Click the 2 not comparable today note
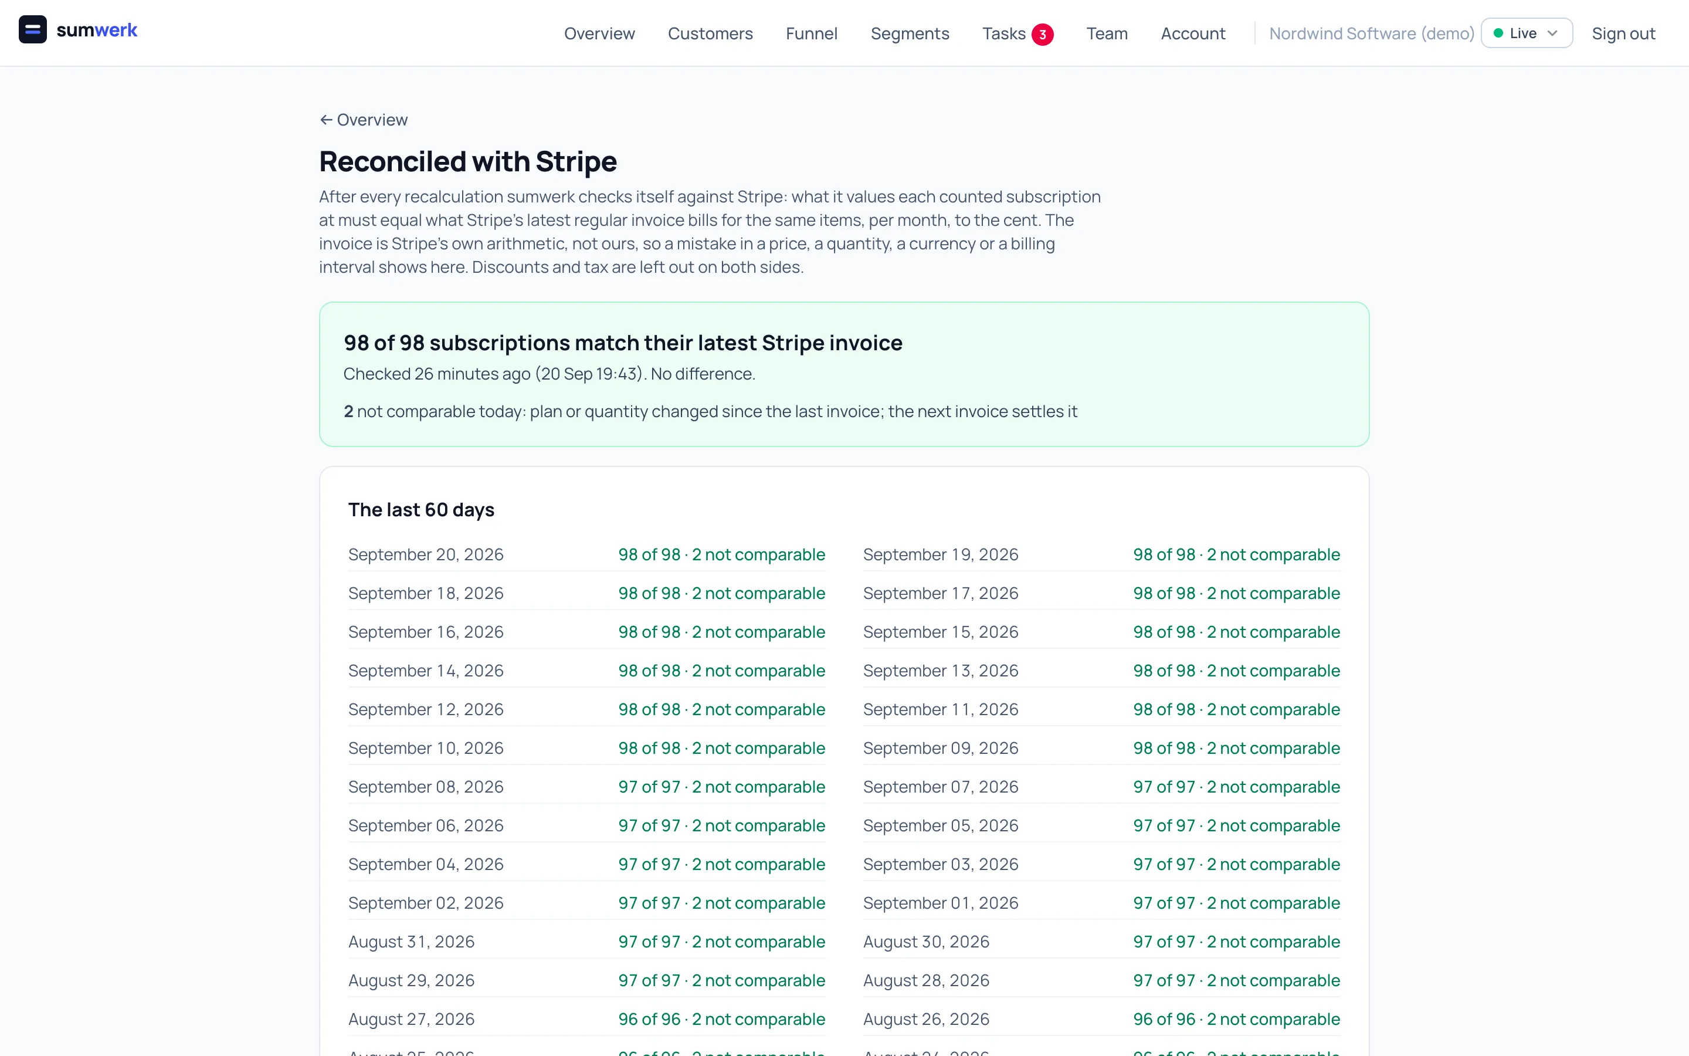The height and width of the screenshot is (1056, 1689). pyautogui.click(x=710, y=411)
